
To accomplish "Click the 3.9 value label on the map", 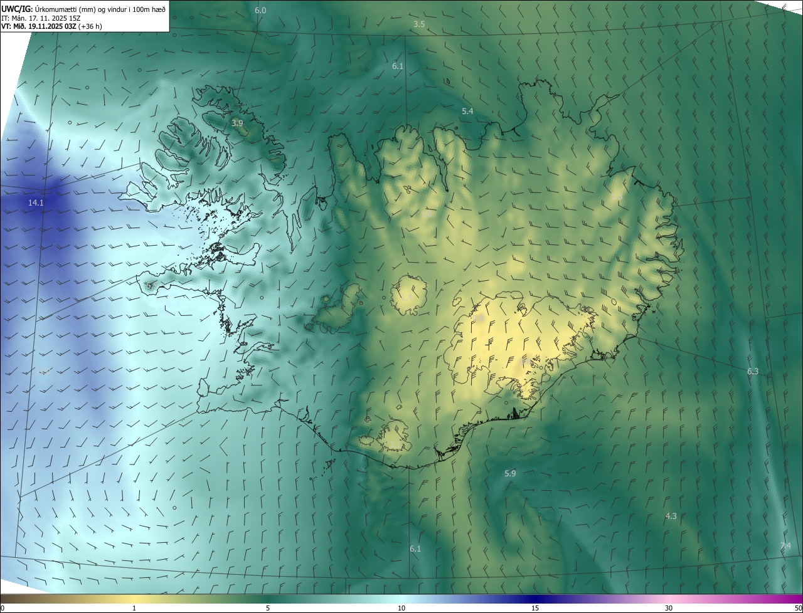I will point(237,123).
